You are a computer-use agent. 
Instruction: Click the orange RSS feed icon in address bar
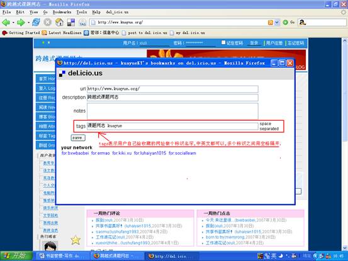click(x=271, y=23)
